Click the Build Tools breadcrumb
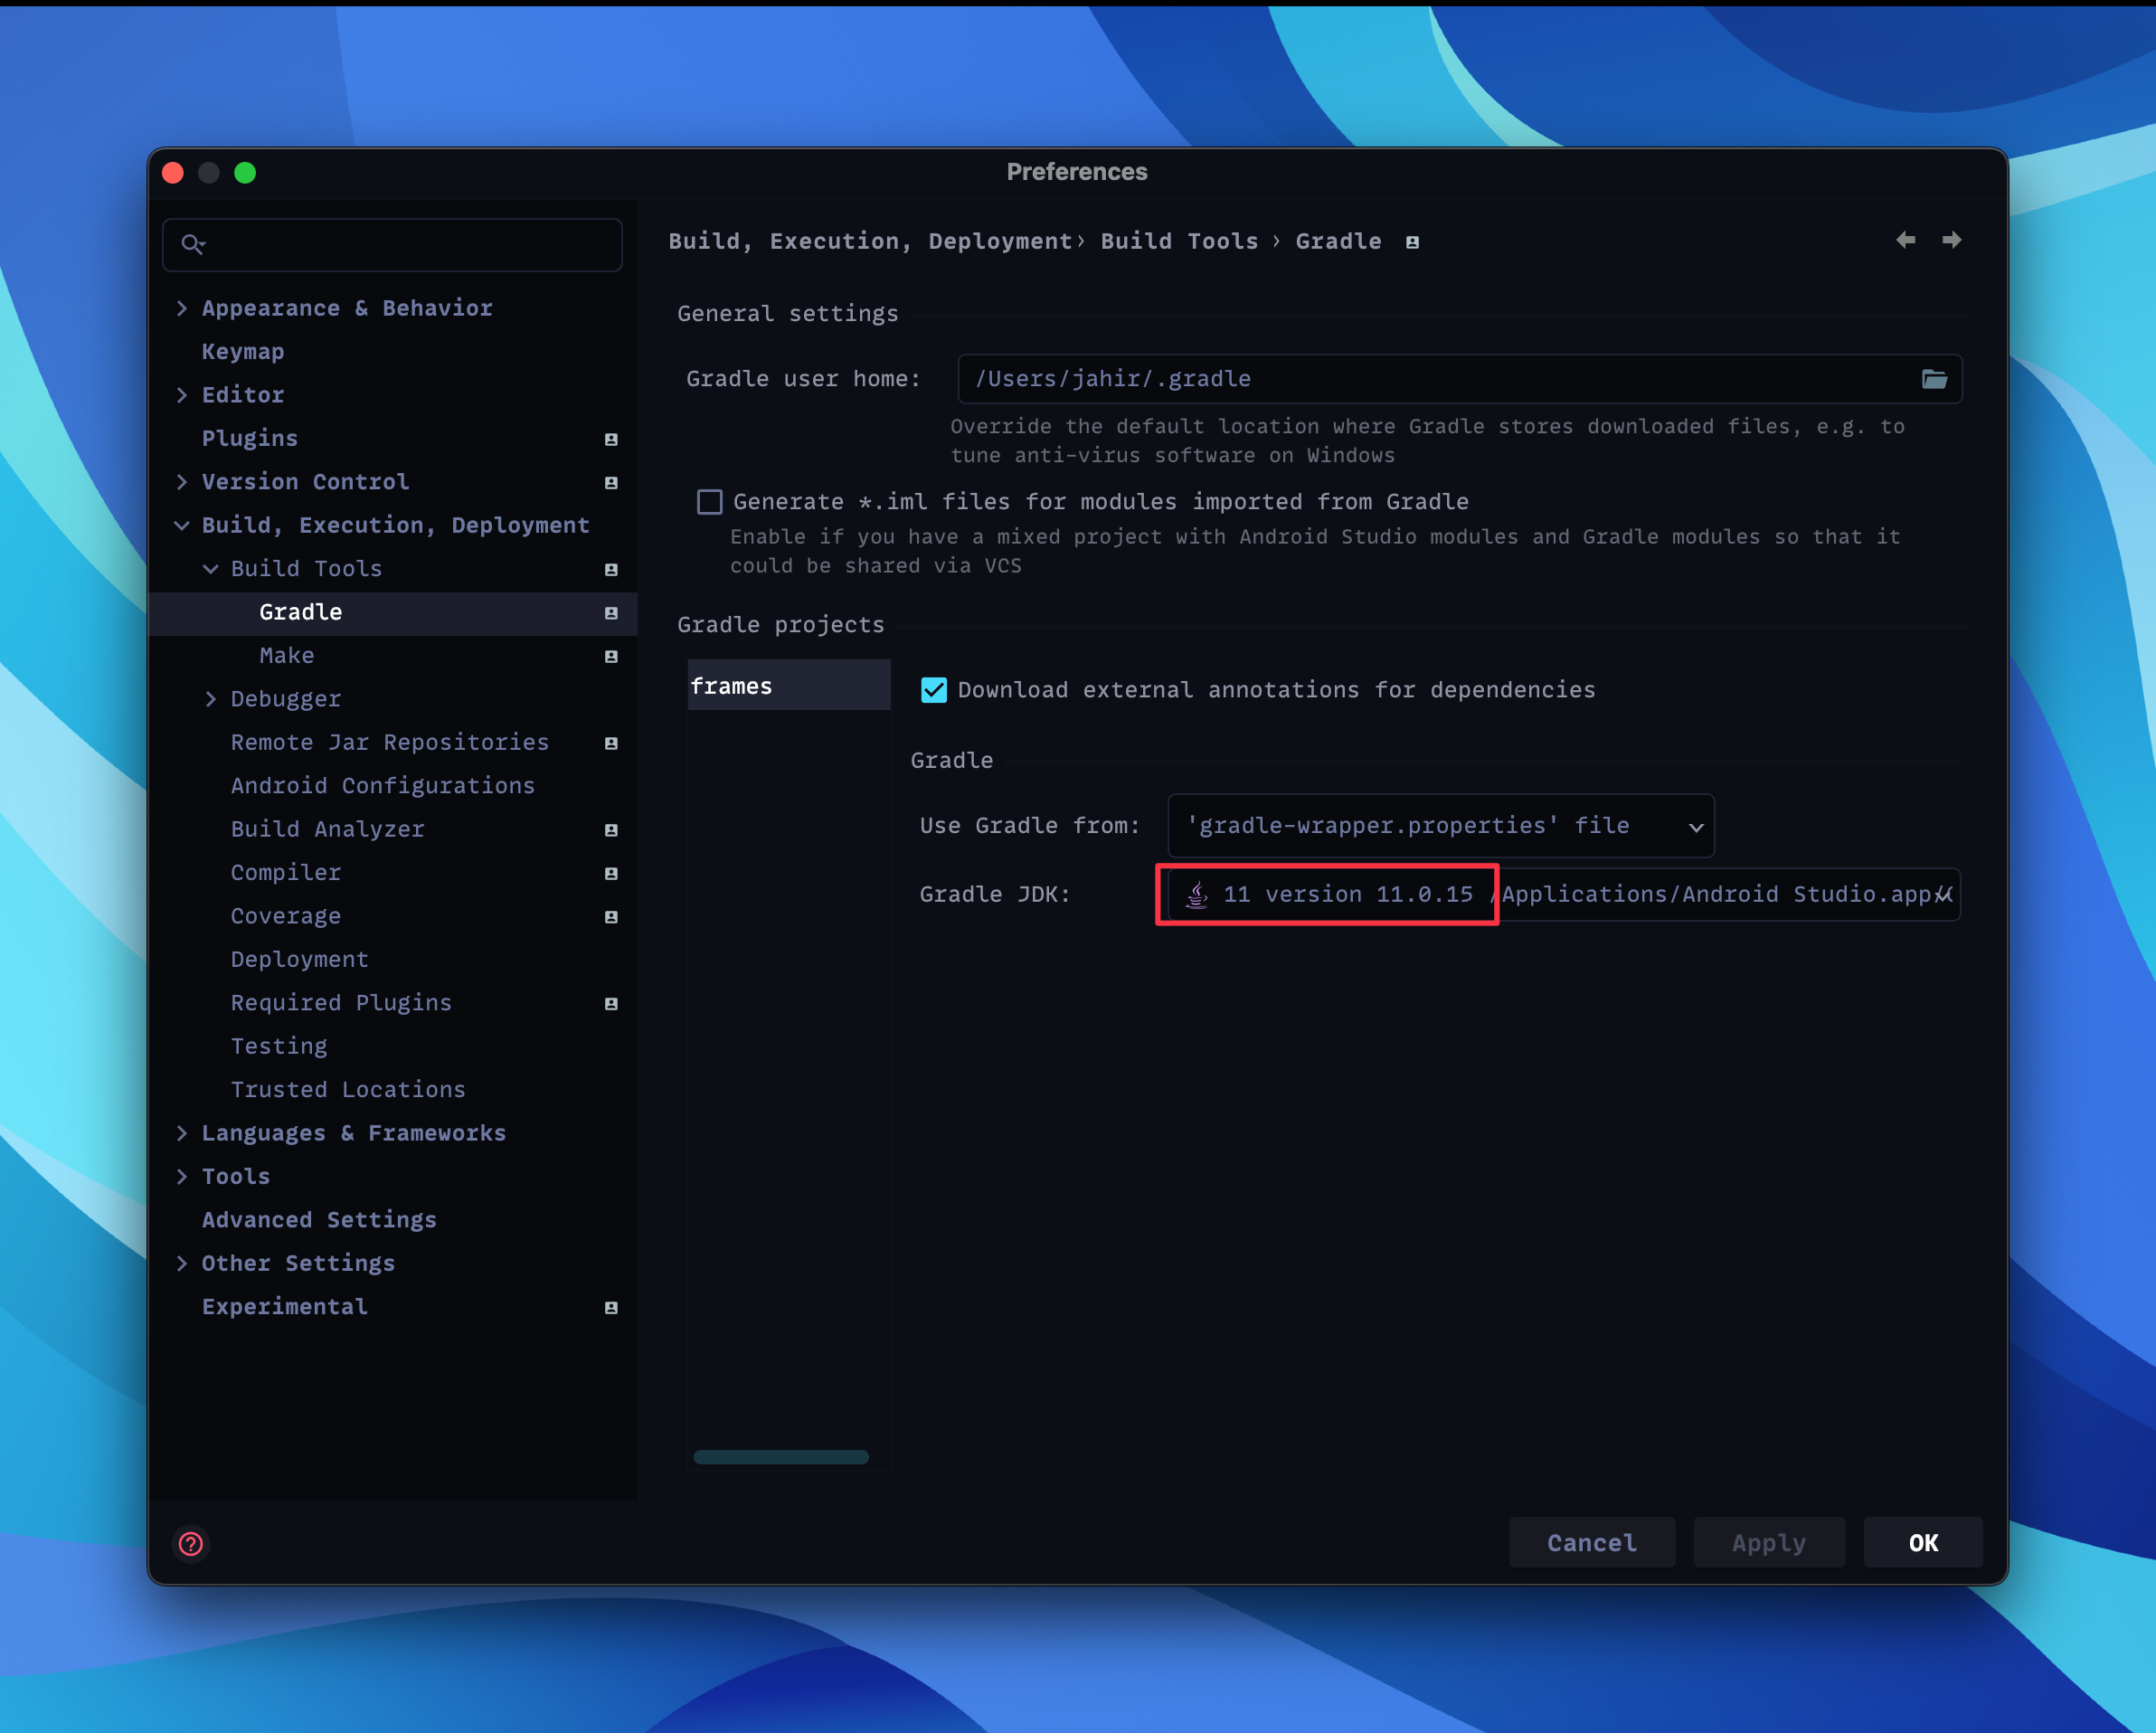Image resolution: width=2156 pixels, height=1733 pixels. point(1179,241)
